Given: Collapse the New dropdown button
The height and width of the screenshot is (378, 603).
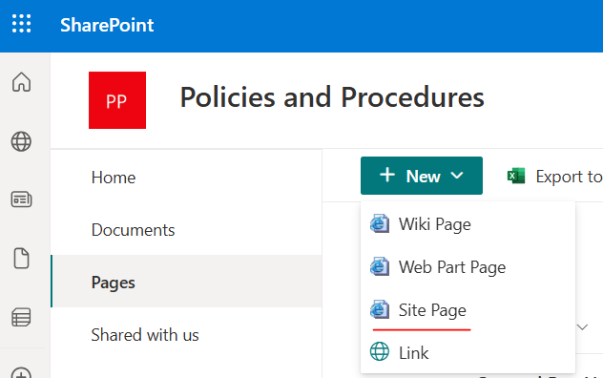Looking at the screenshot, I should tap(422, 176).
